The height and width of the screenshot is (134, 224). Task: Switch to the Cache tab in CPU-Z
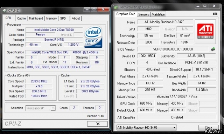click(21, 18)
